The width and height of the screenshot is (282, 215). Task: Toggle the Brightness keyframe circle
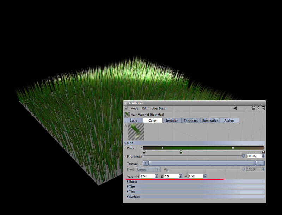125,156
